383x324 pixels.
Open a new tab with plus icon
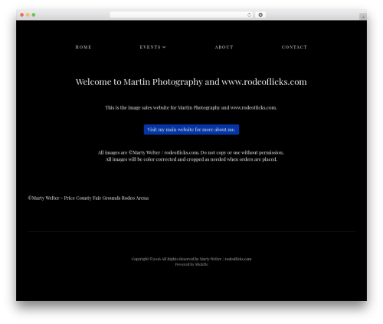click(363, 17)
